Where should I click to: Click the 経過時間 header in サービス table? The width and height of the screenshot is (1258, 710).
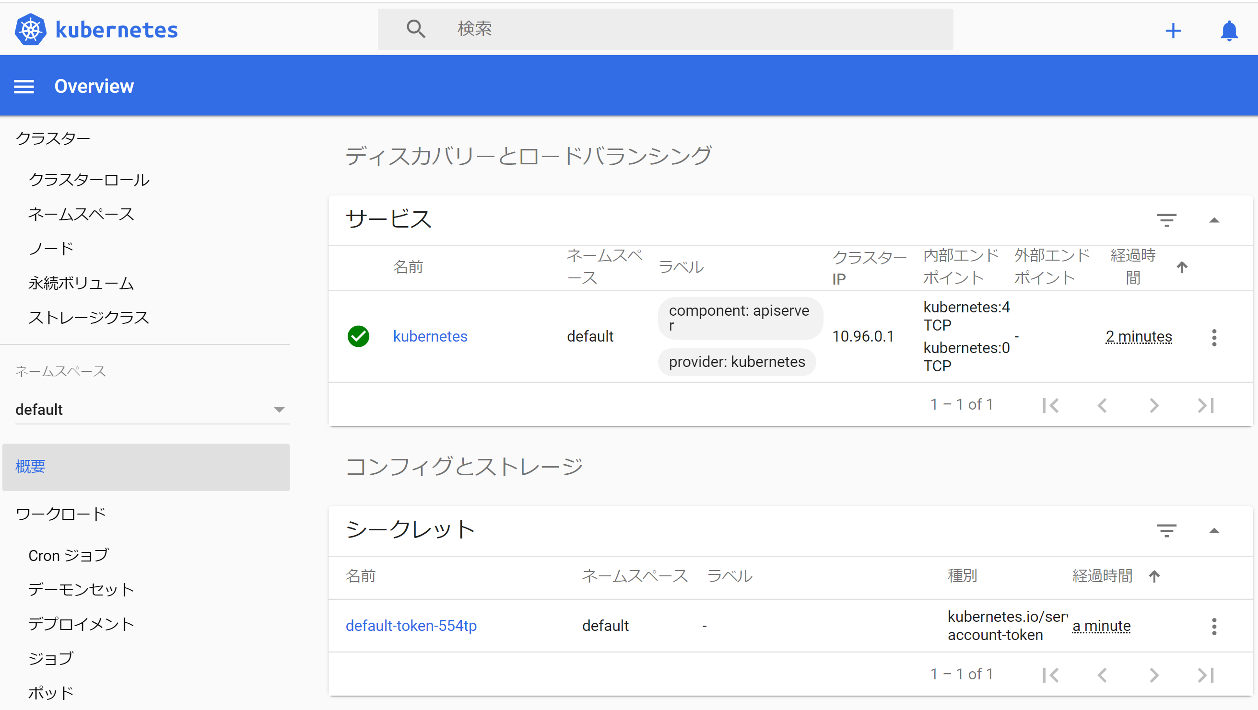(x=1132, y=267)
